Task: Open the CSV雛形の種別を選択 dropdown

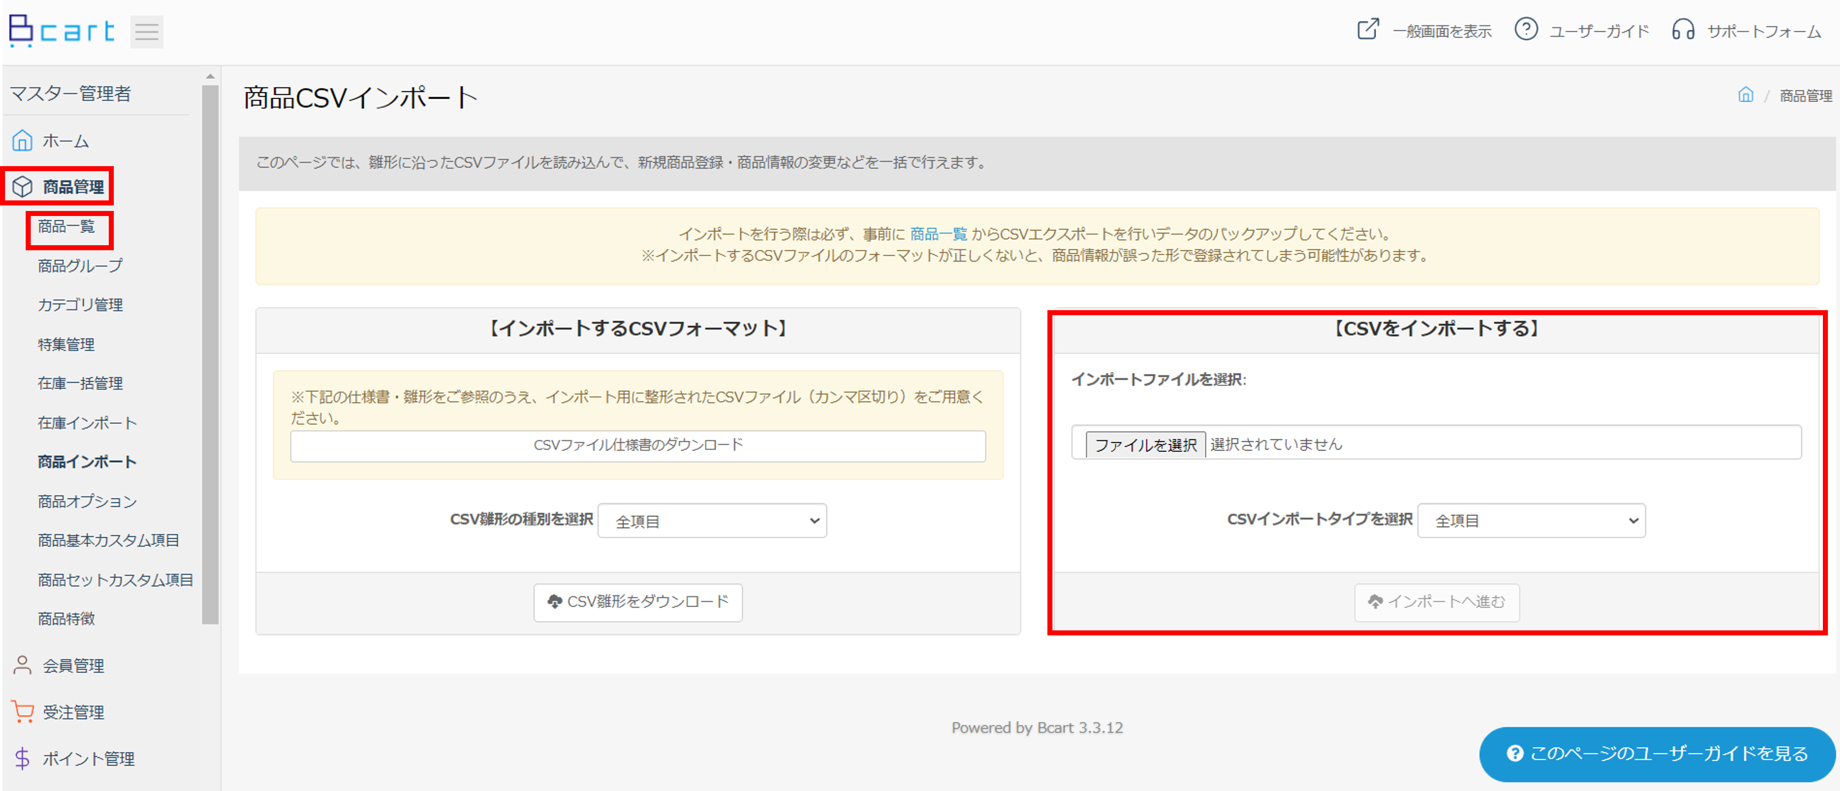Action: [712, 521]
